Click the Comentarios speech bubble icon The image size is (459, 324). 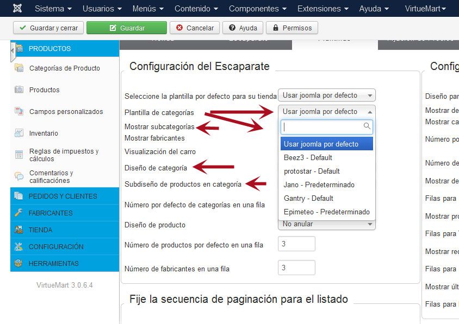pos(19,176)
